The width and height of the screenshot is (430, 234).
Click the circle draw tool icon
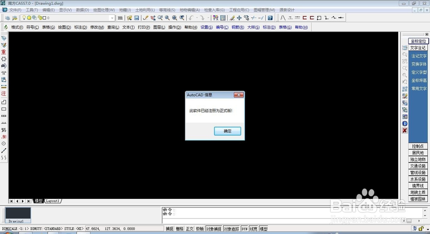click(3, 144)
